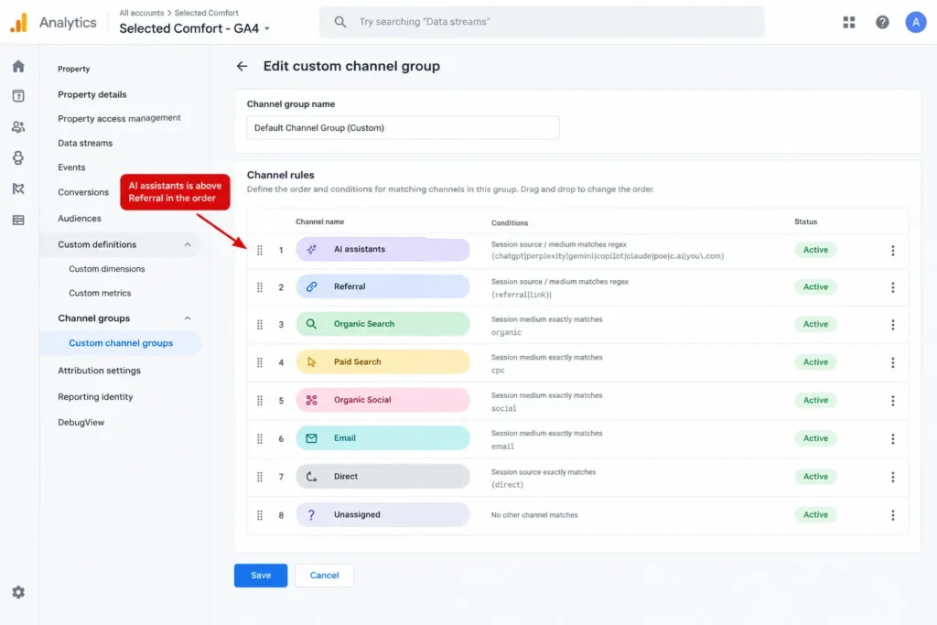Collapse the Channel groups section
Viewport: 937px width, 625px height.
coord(188,318)
